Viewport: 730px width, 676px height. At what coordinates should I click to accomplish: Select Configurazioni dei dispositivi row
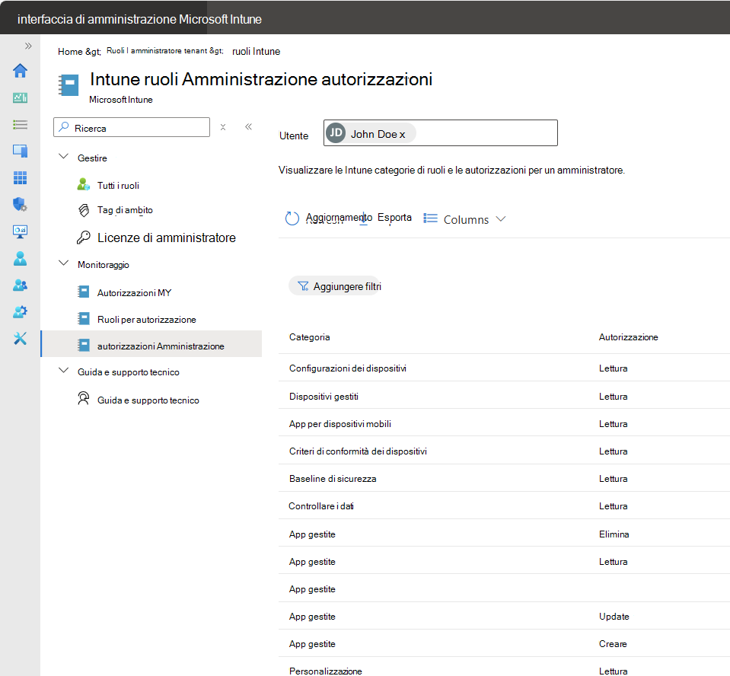504,368
